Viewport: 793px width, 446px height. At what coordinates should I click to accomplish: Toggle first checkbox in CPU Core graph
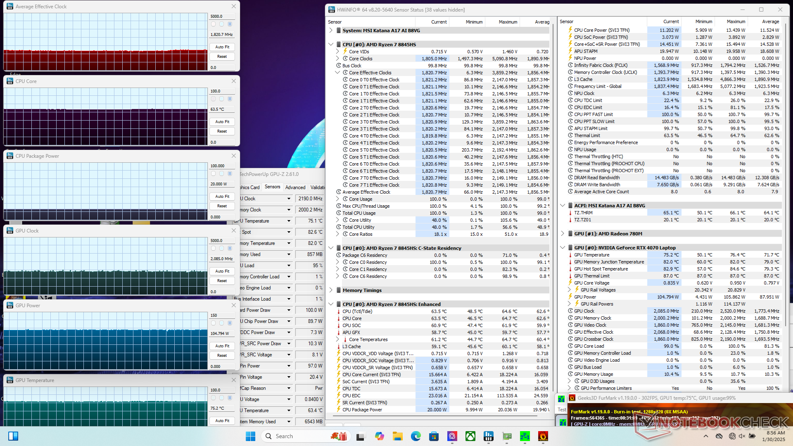213,99
